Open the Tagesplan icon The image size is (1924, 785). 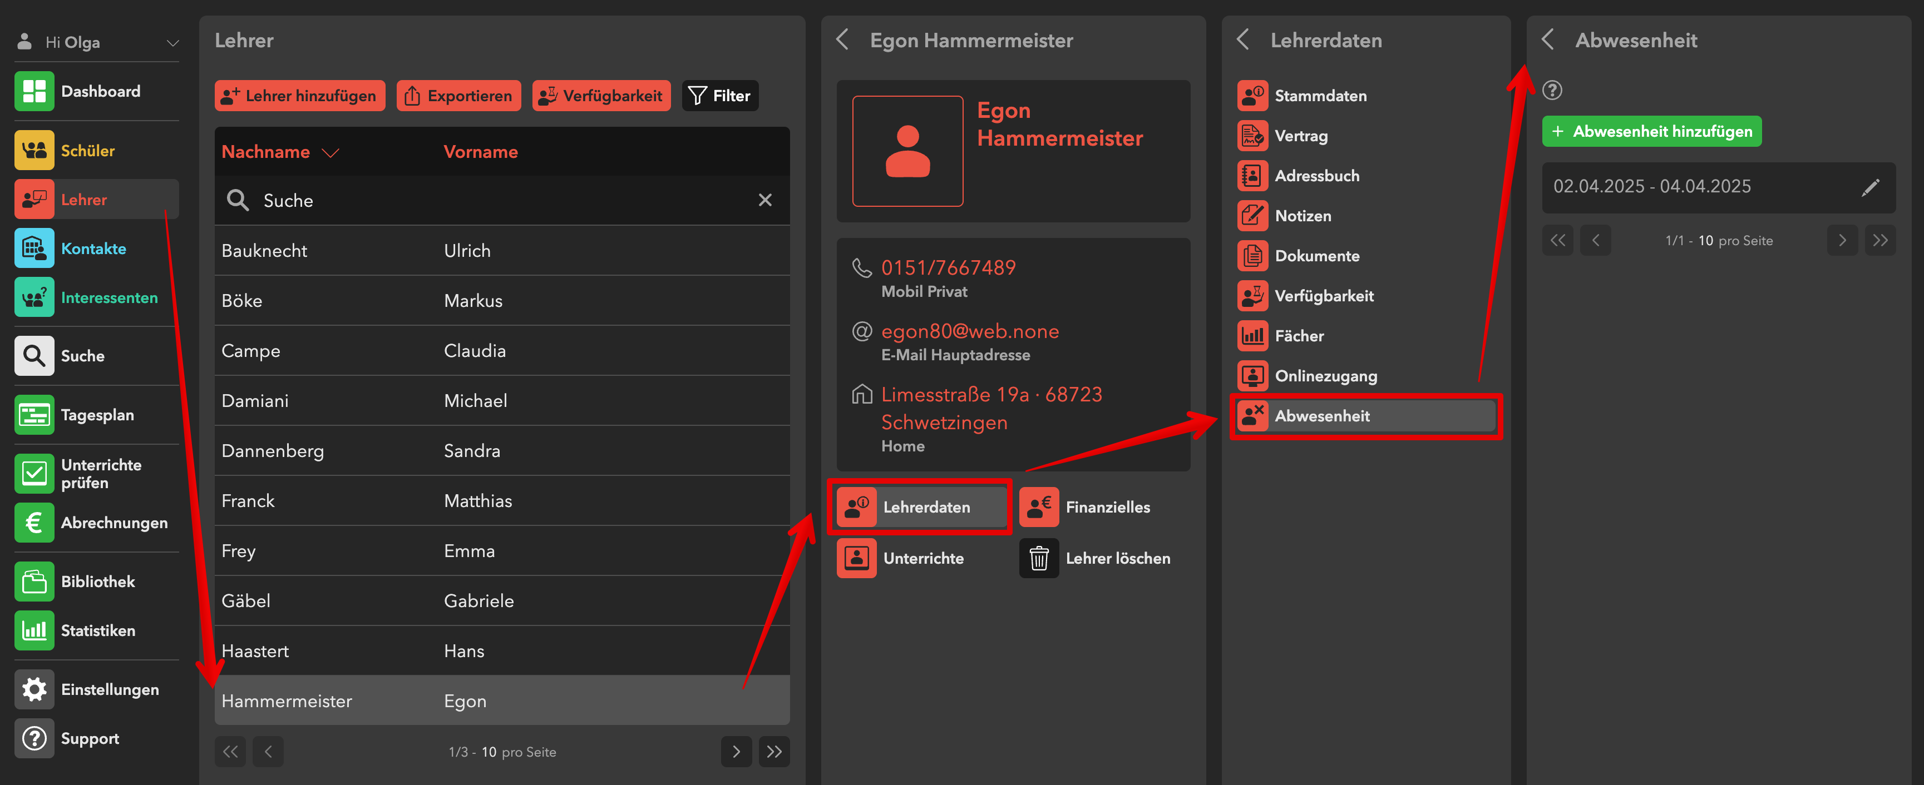pos(33,415)
